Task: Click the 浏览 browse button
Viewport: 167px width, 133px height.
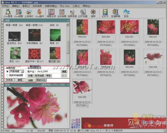Action: pyautogui.click(x=64, y=71)
